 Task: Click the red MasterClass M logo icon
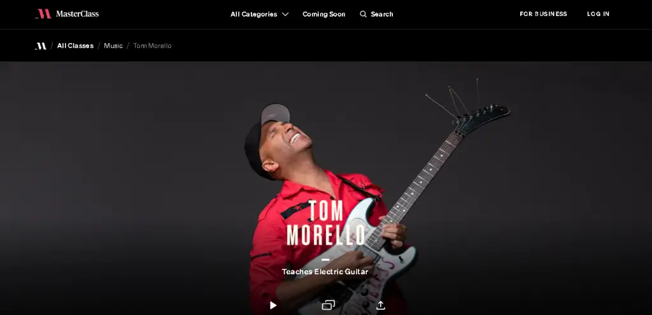(43, 14)
